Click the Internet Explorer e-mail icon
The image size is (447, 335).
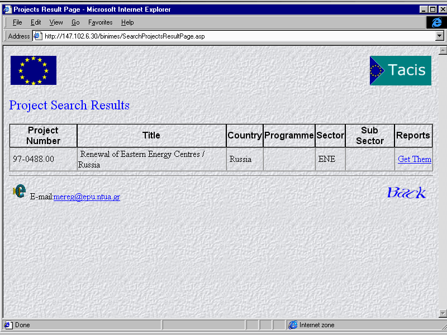20,192
